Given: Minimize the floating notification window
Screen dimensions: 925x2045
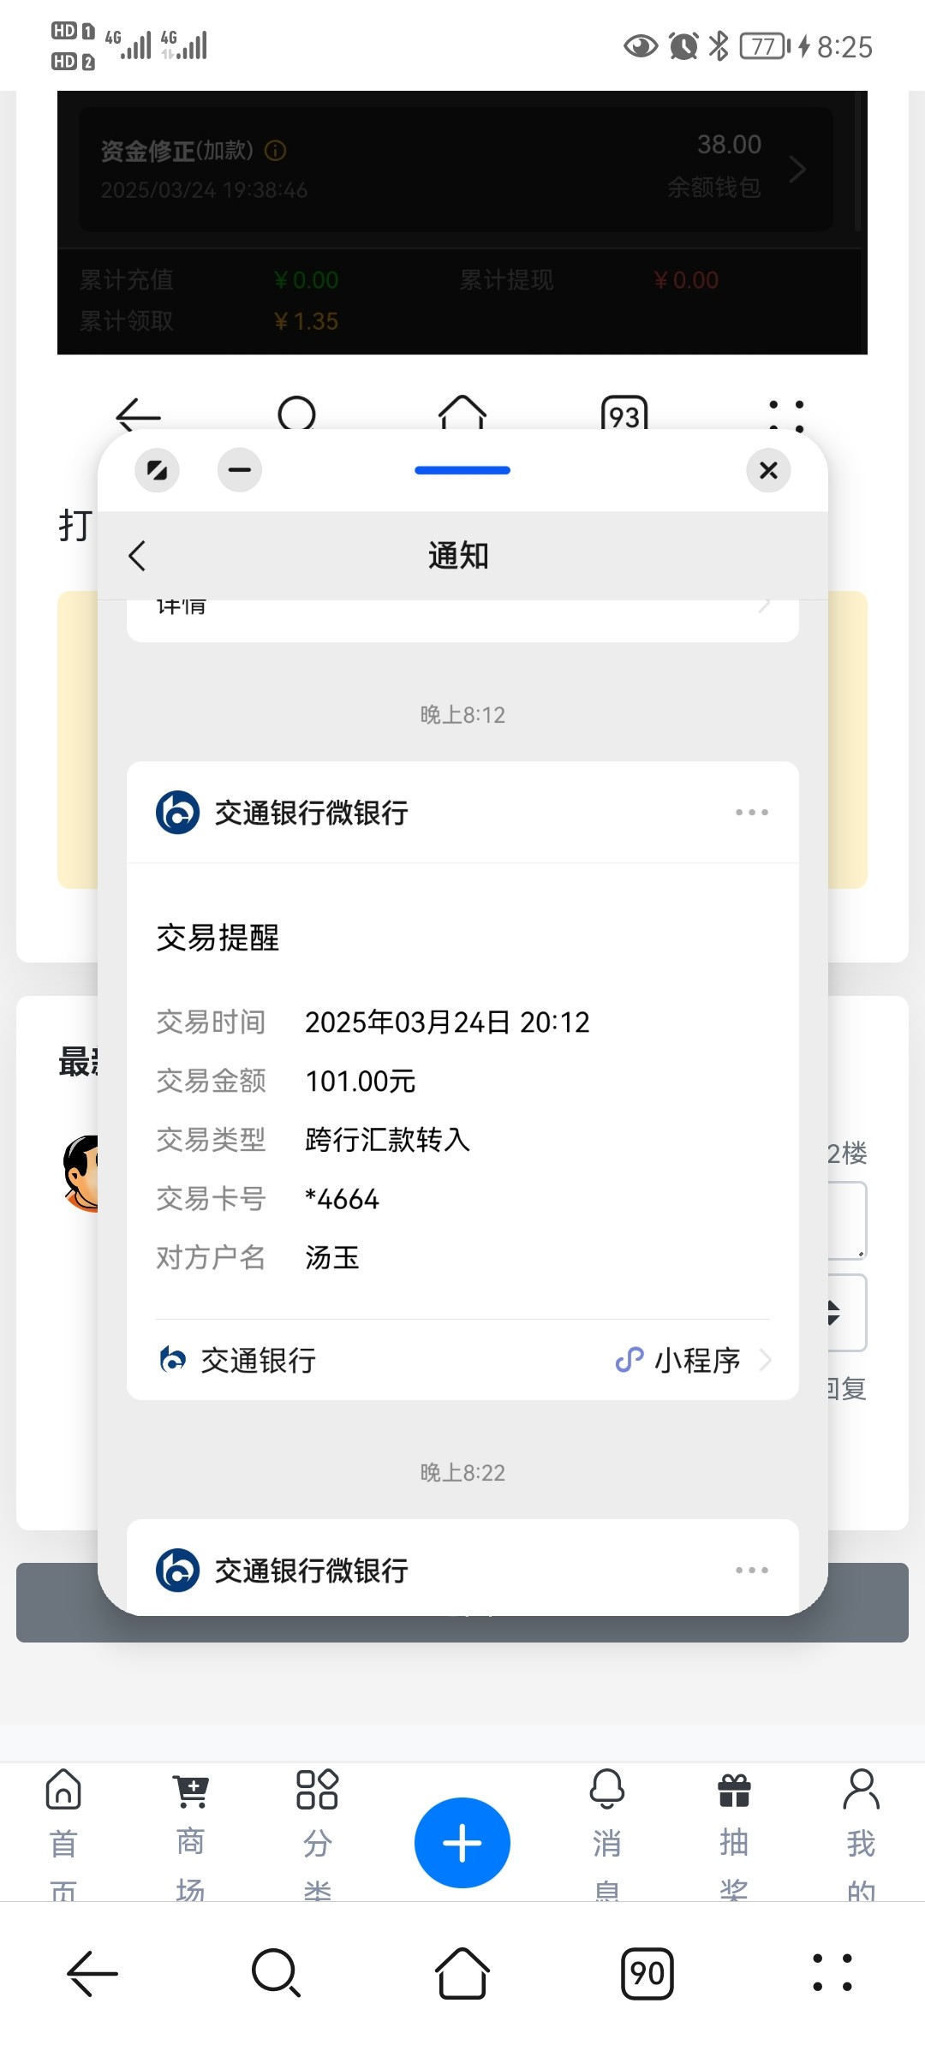Looking at the screenshot, I should [x=240, y=470].
